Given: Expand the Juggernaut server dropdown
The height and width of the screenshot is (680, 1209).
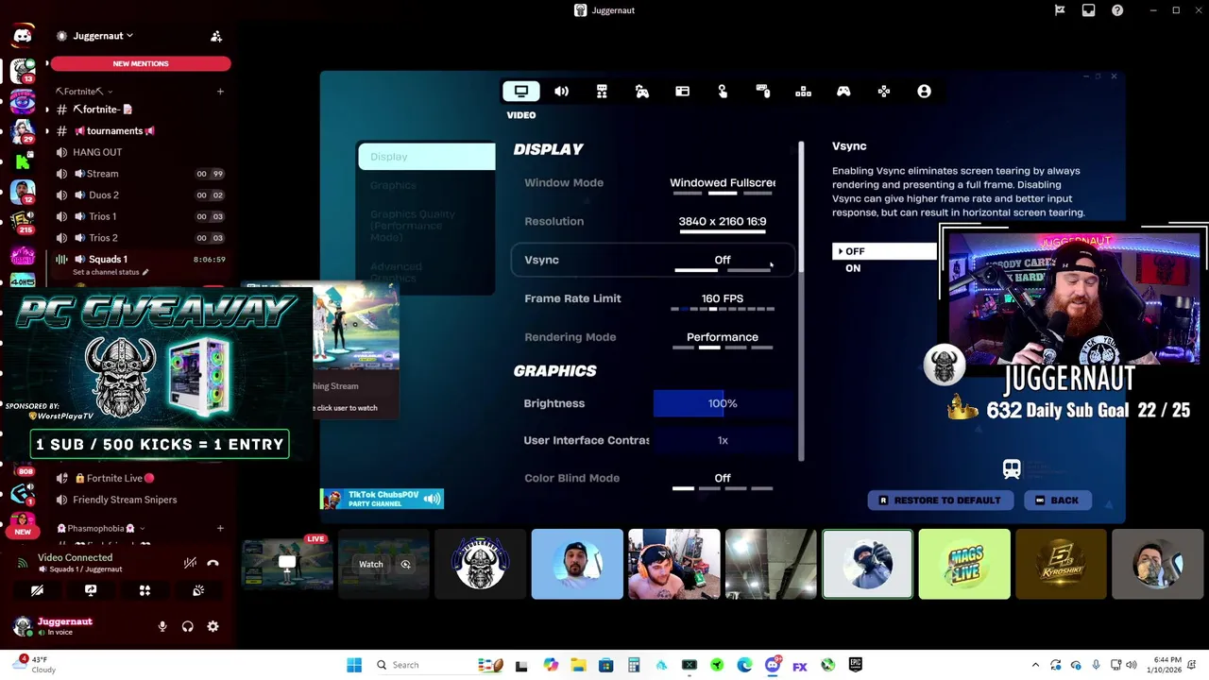Looking at the screenshot, I should point(129,36).
